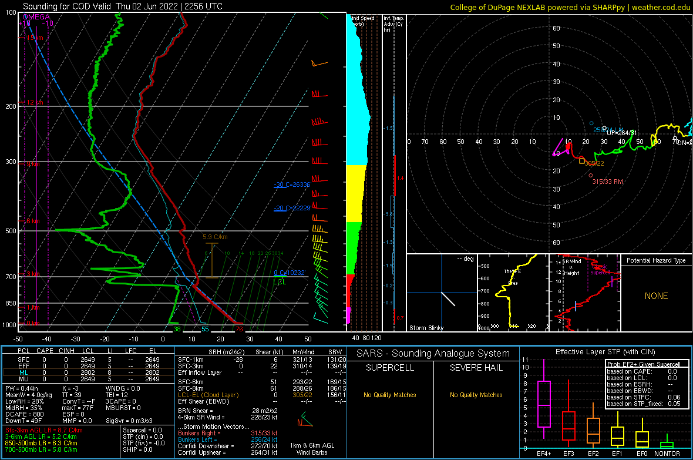This screenshot has width=693, height=460.
Task: Click the 'Corfidi Upshear = 264/31 kt' line
Action: [228, 452]
